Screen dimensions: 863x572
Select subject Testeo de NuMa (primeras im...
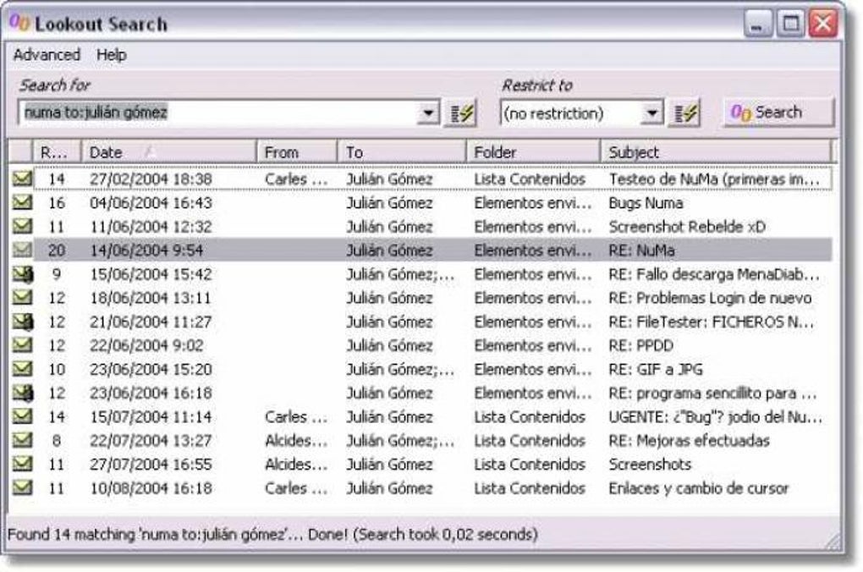tap(714, 179)
